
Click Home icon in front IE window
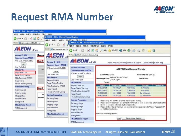pos(97,50)
